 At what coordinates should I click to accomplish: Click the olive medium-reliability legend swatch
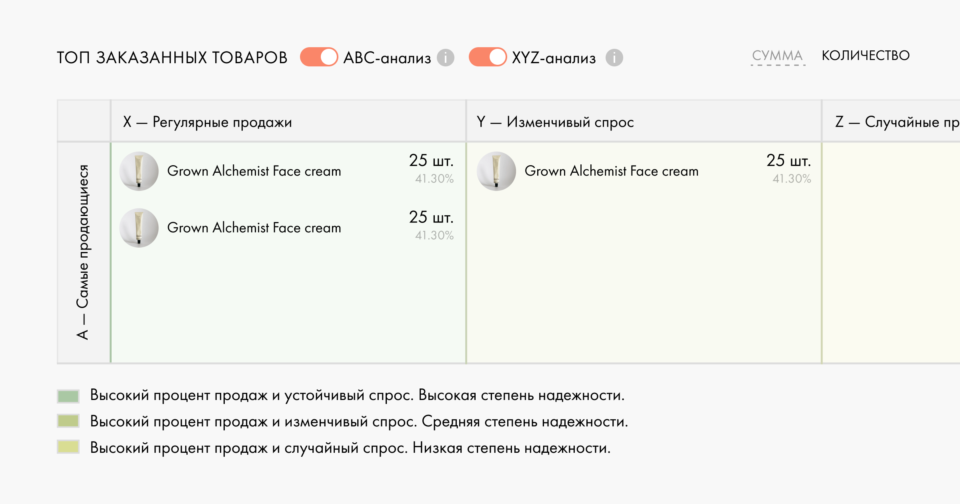(x=68, y=421)
